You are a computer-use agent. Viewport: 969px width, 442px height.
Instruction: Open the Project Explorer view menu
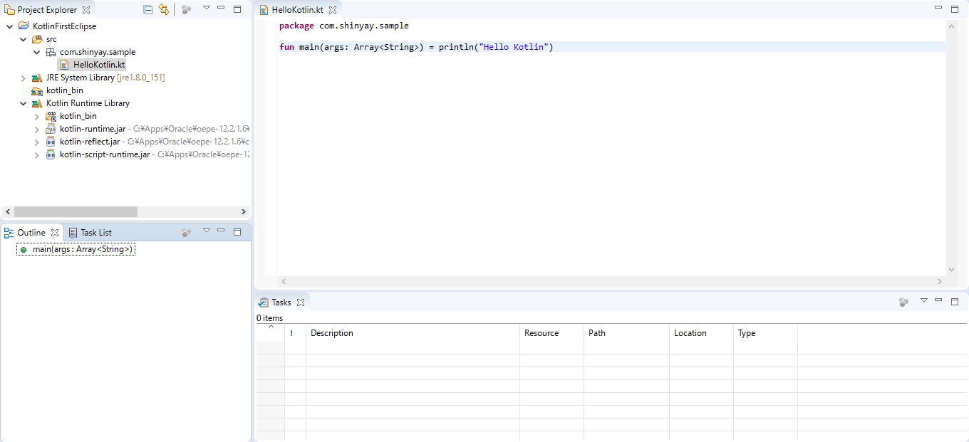(x=207, y=9)
